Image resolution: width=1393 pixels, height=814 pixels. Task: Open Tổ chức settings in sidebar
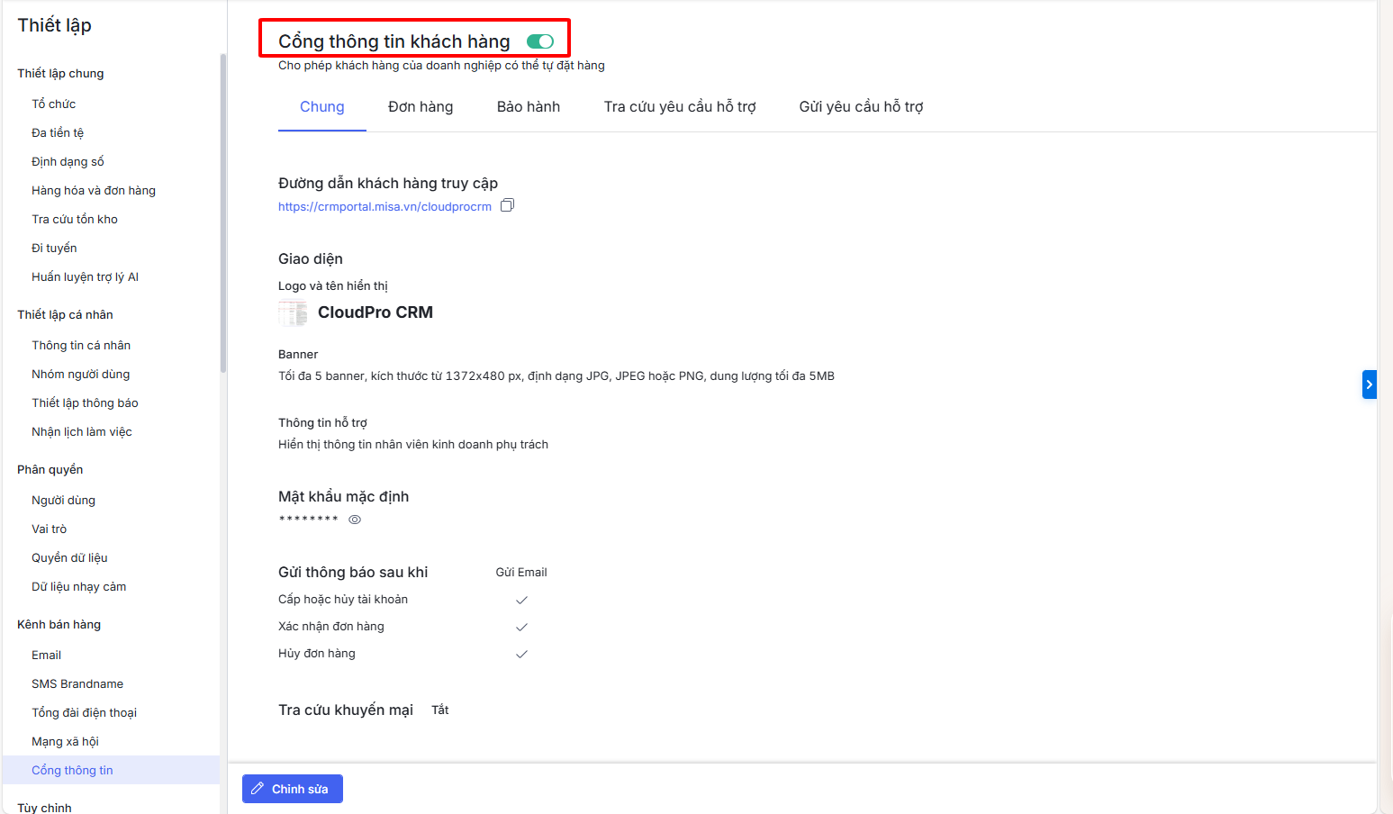pos(54,104)
